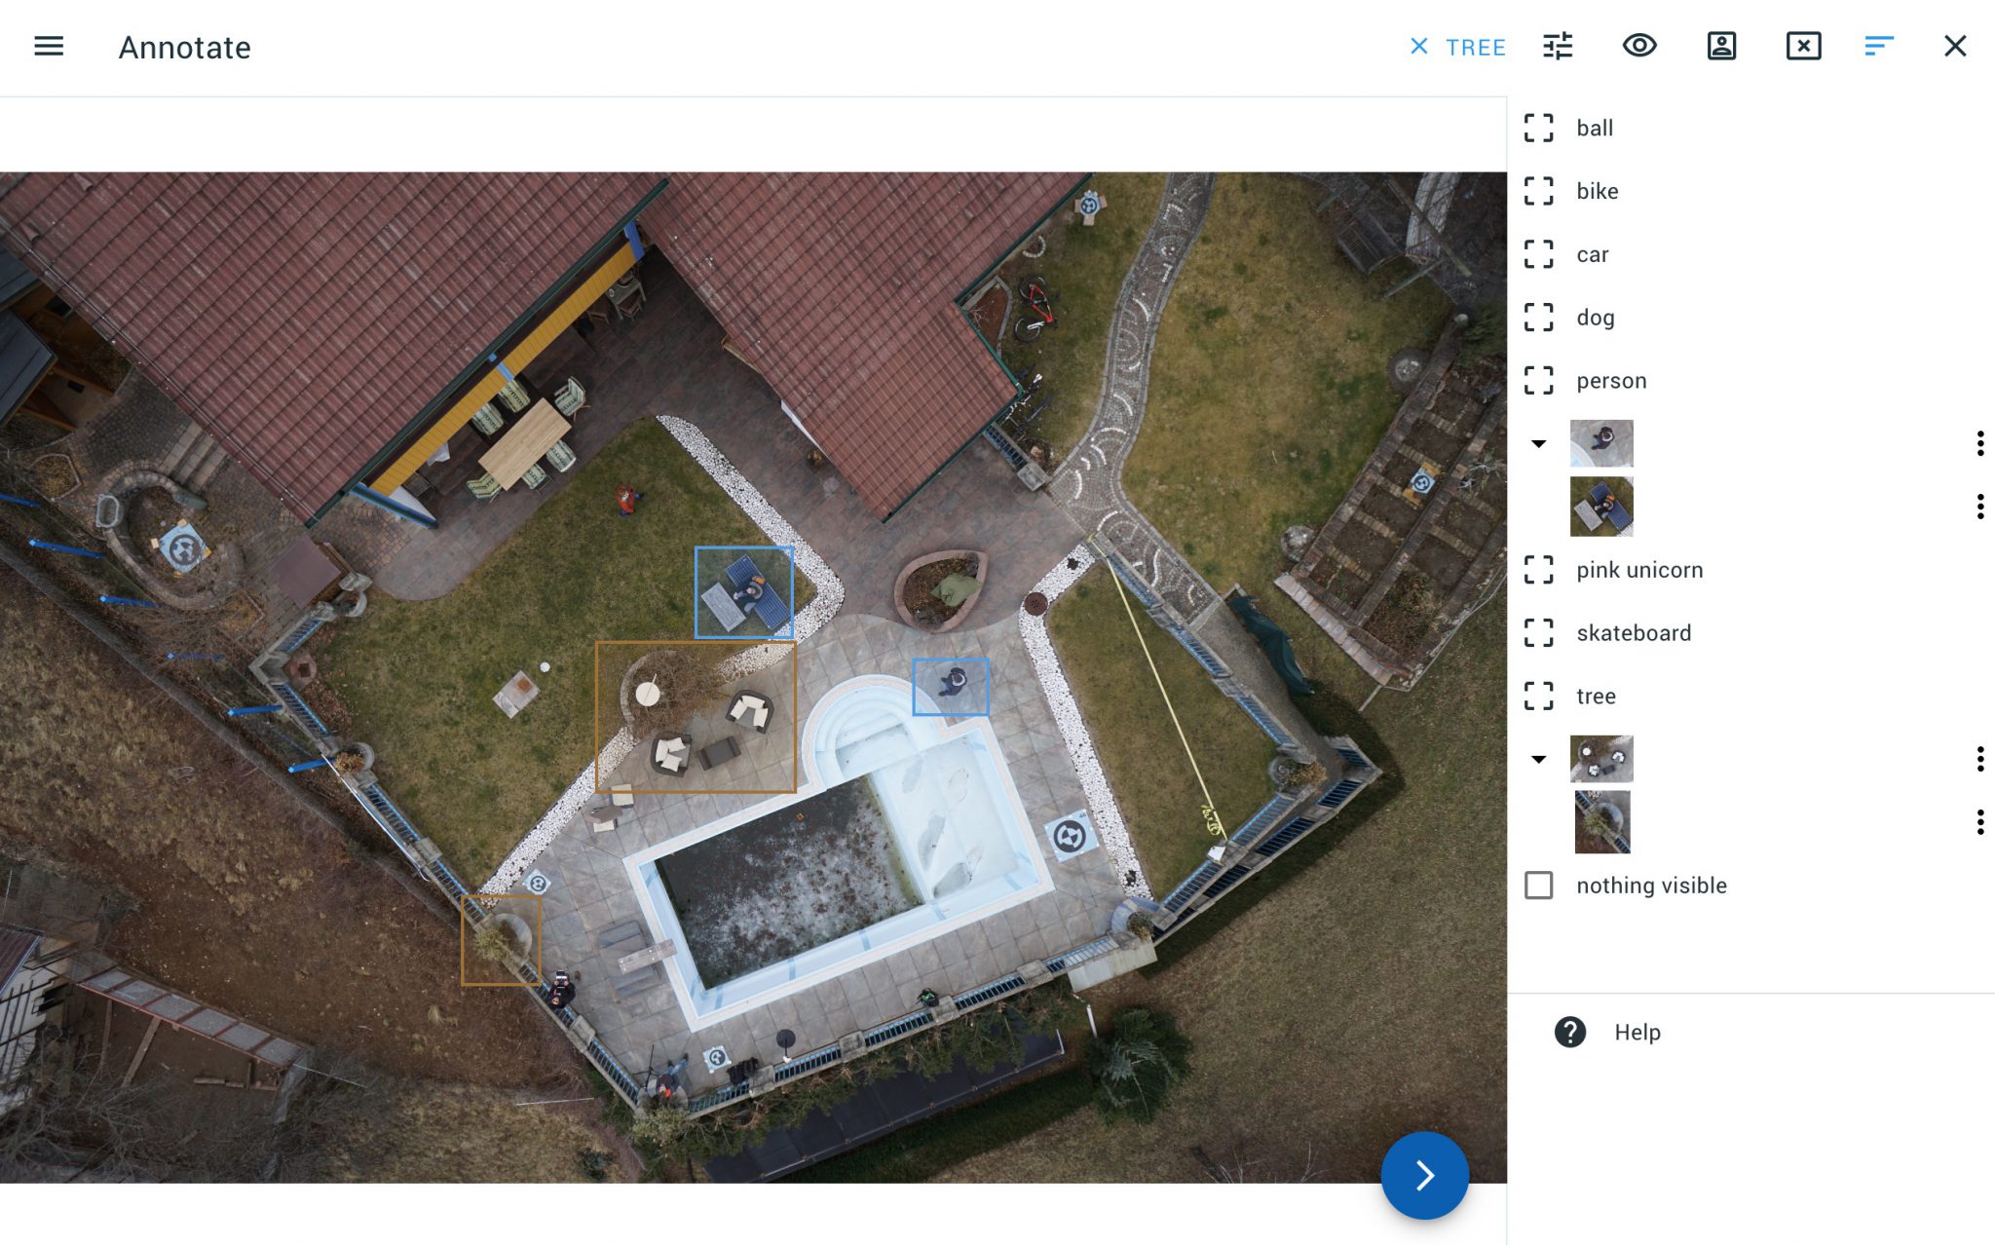Select the bike label bounding box icon

[x=1539, y=191]
